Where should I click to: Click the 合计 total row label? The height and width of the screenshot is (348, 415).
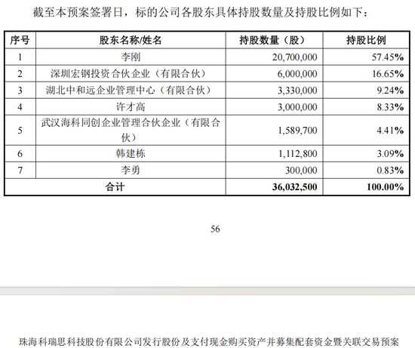[115, 187]
